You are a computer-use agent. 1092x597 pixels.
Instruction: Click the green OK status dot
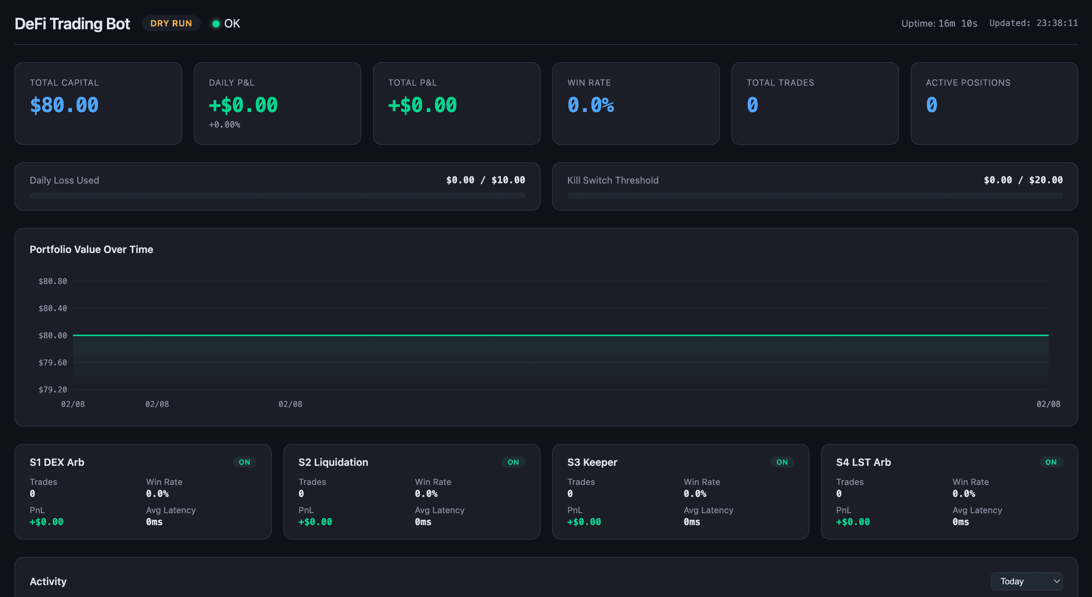tap(216, 24)
